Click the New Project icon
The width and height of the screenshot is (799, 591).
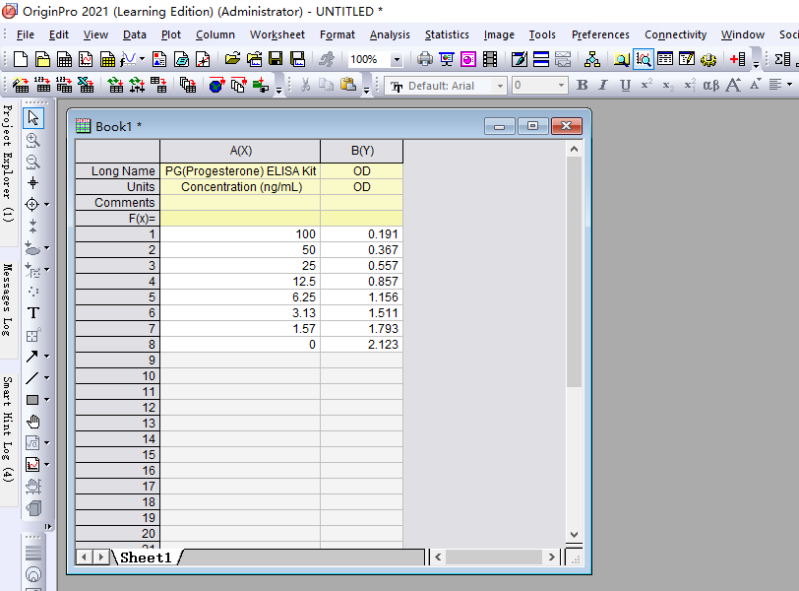click(19, 59)
